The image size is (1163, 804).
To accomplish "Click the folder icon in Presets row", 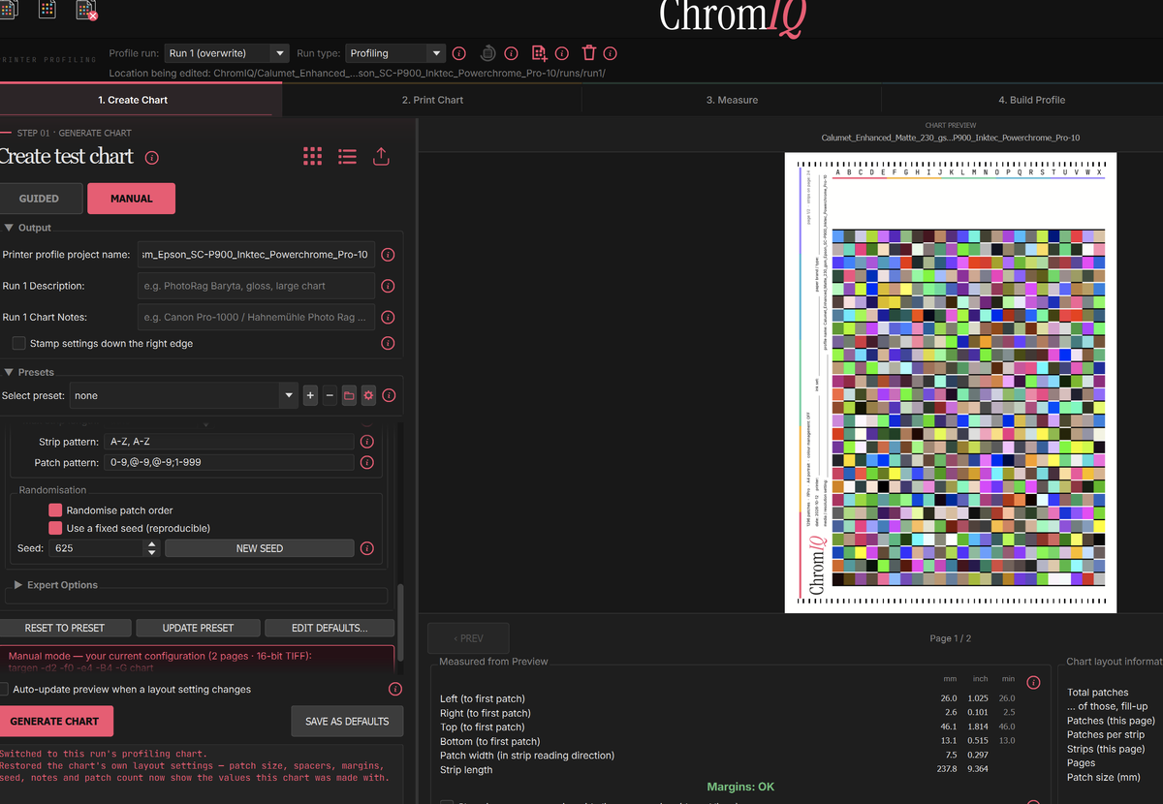I will click(349, 395).
